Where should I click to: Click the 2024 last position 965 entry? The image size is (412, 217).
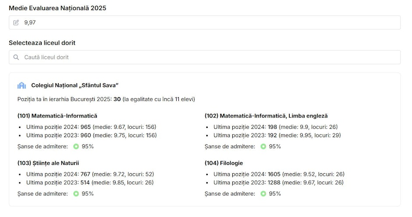click(x=91, y=127)
